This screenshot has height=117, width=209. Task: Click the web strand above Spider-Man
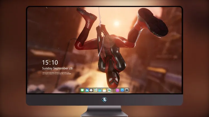(99, 15)
